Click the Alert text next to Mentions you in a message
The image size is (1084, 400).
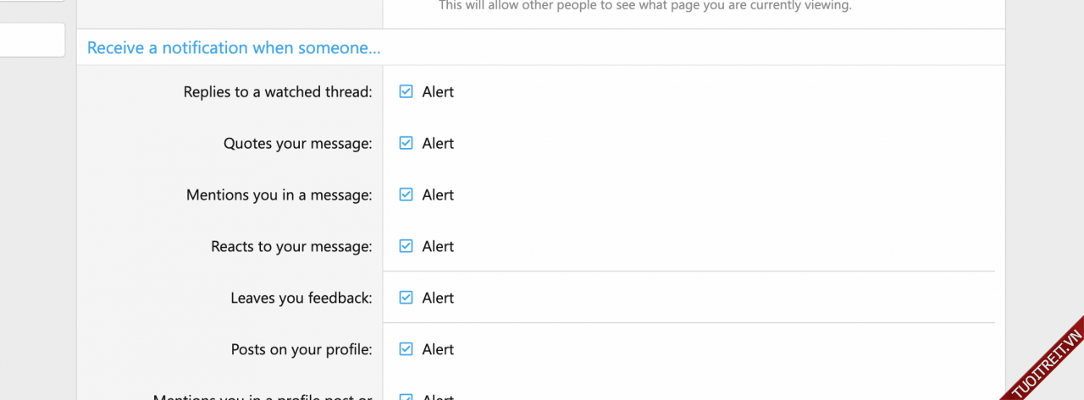tap(438, 195)
